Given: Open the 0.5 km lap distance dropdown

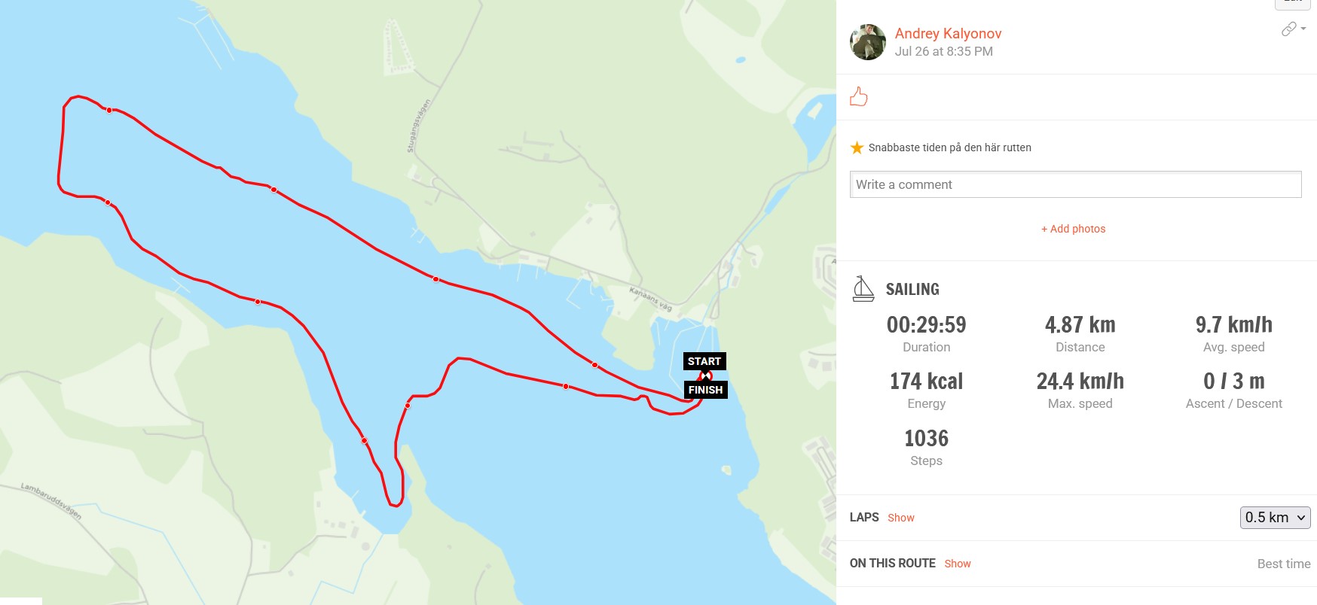Looking at the screenshot, I should [x=1275, y=518].
